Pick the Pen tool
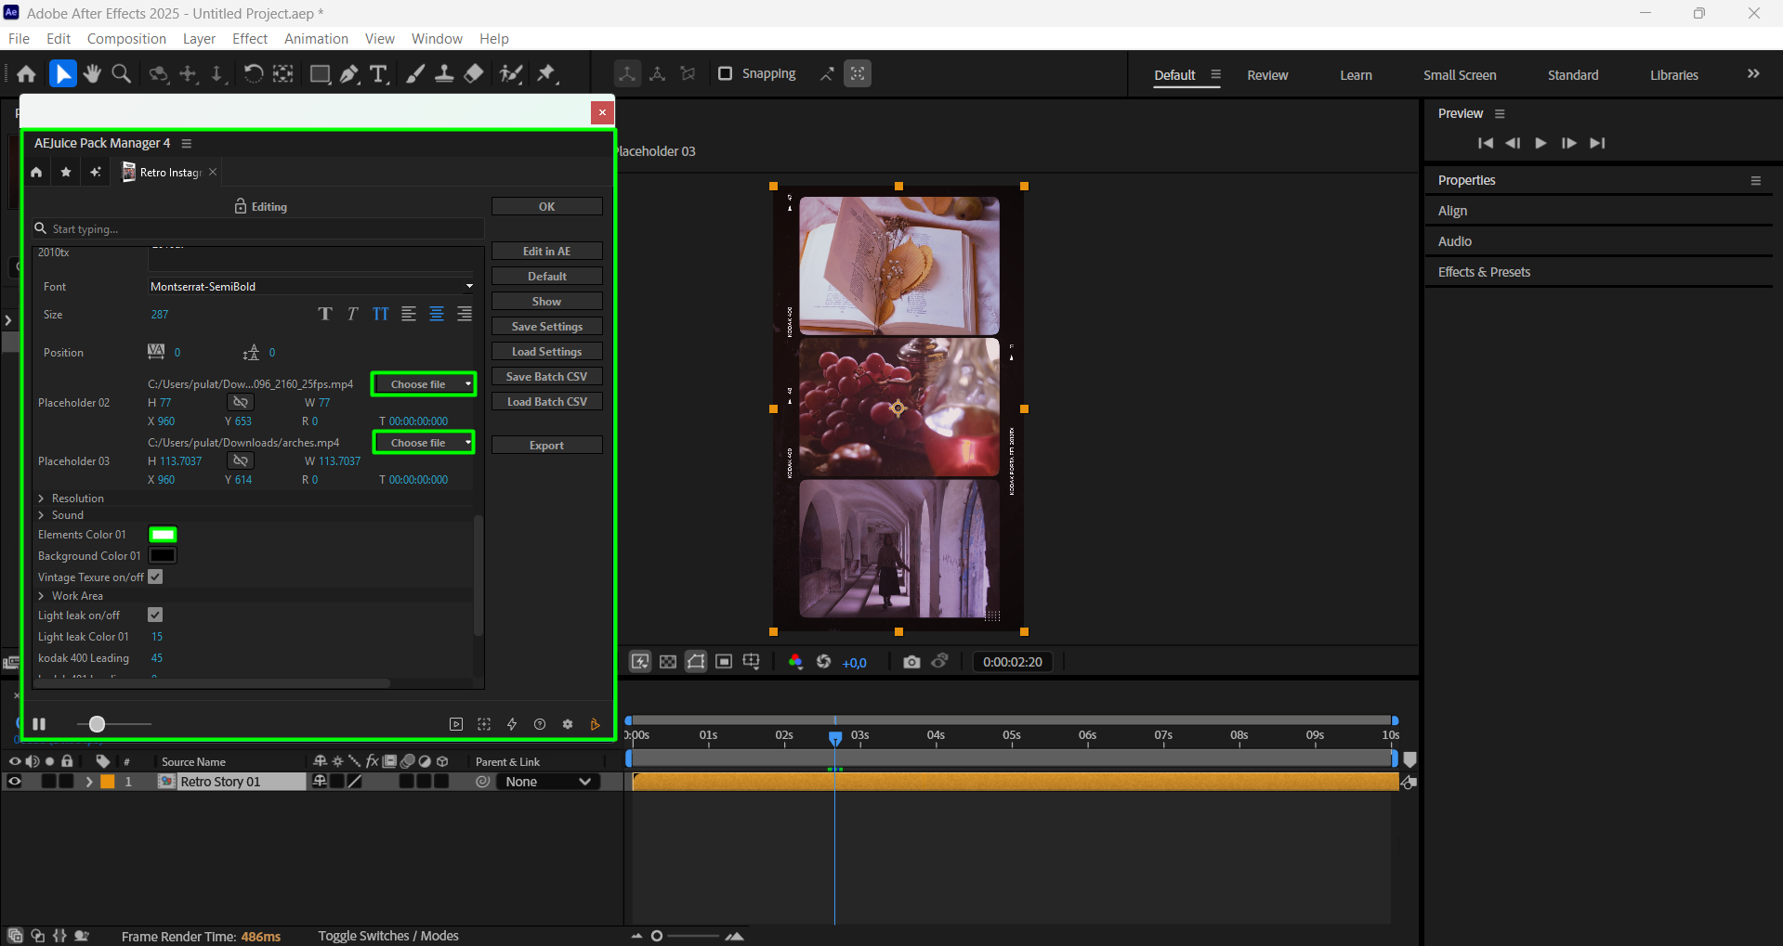Screen dimensions: 1783x946 [x=349, y=74]
